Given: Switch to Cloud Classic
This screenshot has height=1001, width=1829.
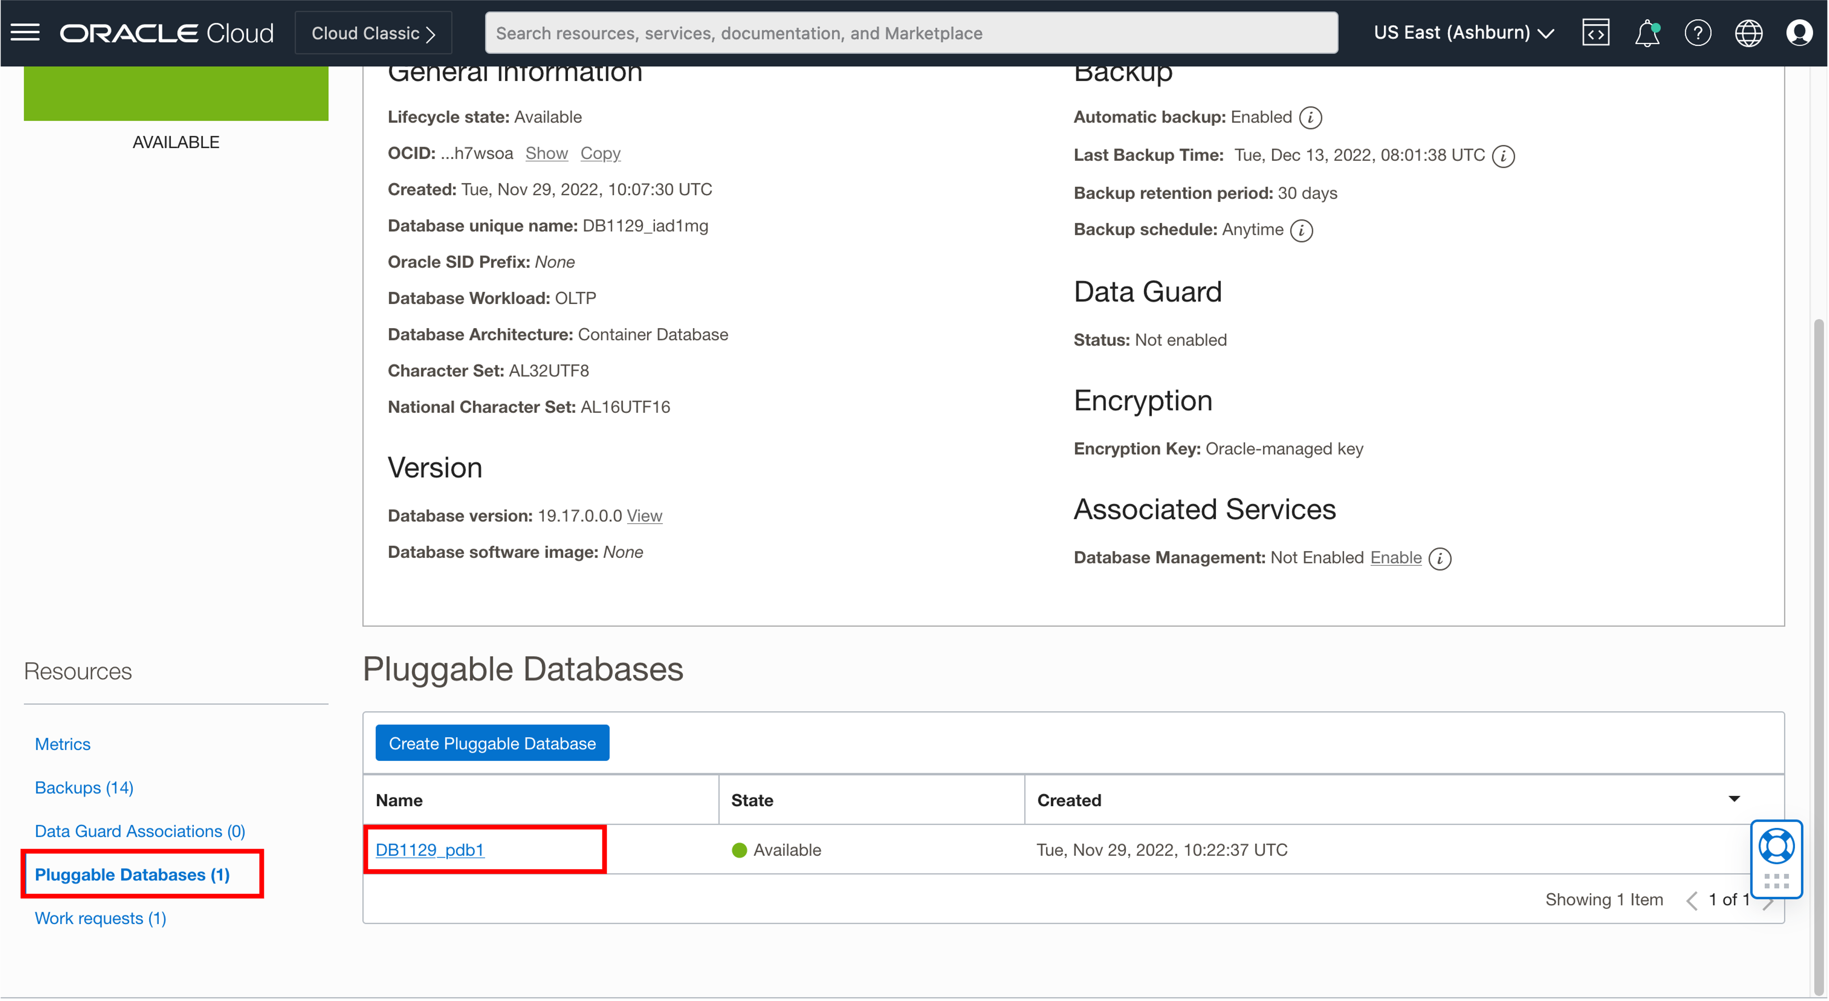Looking at the screenshot, I should point(373,33).
